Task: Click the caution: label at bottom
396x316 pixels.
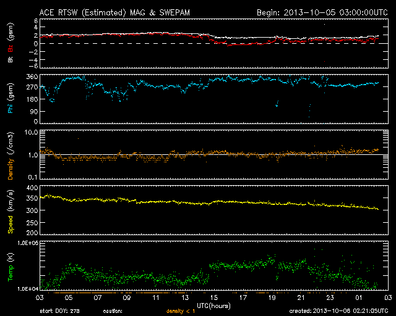Action: [113, 312]
